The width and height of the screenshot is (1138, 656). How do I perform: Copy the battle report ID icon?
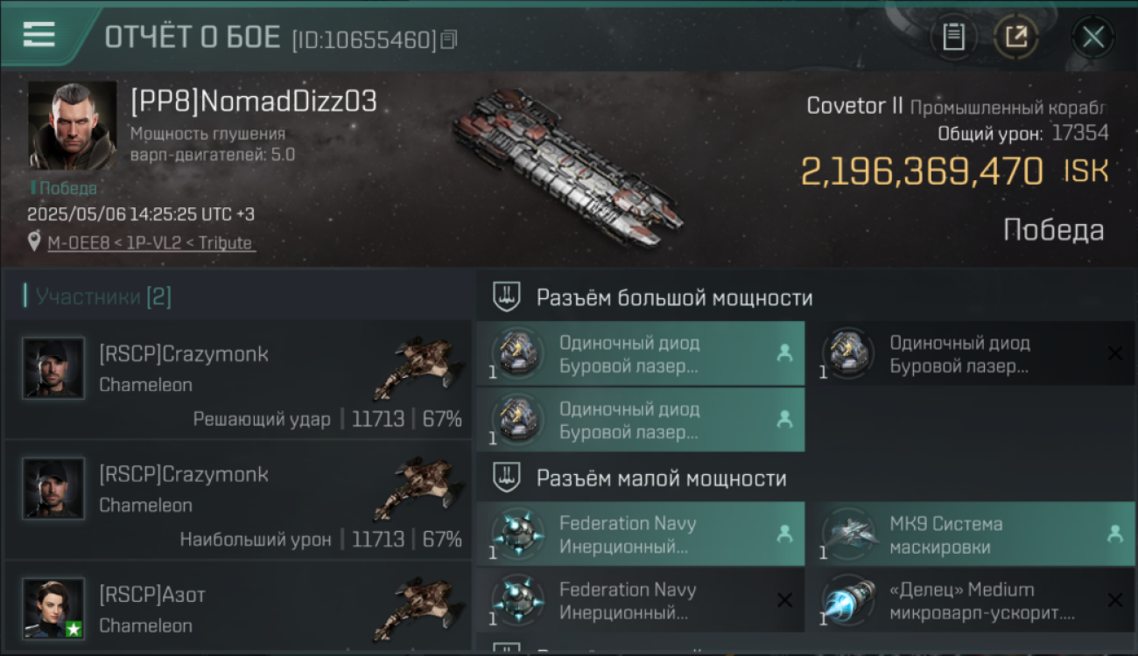click(449, 39)
